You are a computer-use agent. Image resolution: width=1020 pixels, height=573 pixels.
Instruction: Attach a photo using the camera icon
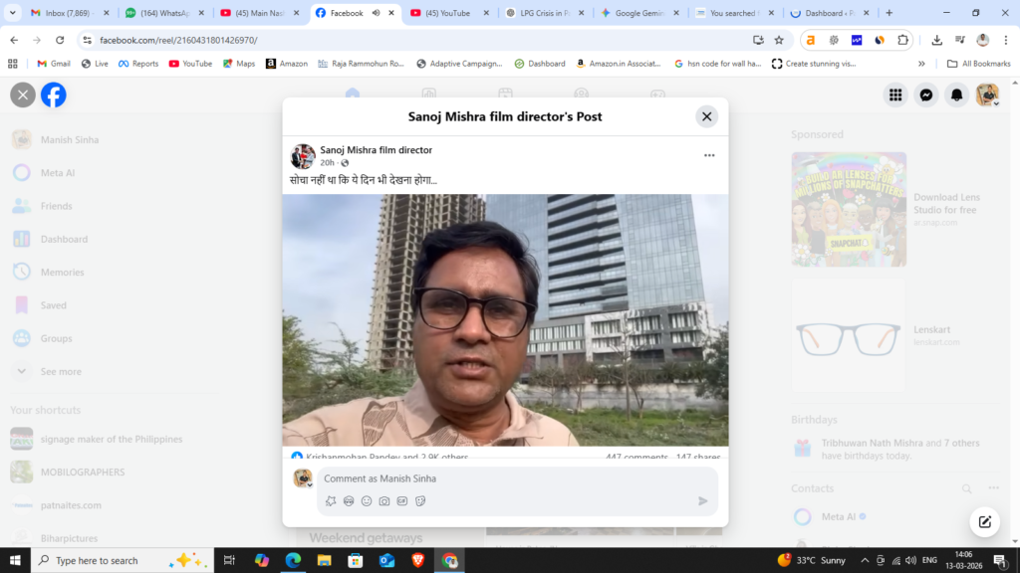click(x=384, y=501)
